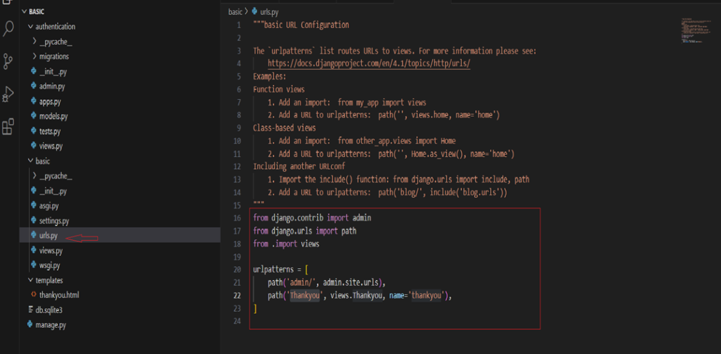Open the Extensions marketplace icon
The height and width of the screenshot is (354, 721).
[x=9, y=127]
